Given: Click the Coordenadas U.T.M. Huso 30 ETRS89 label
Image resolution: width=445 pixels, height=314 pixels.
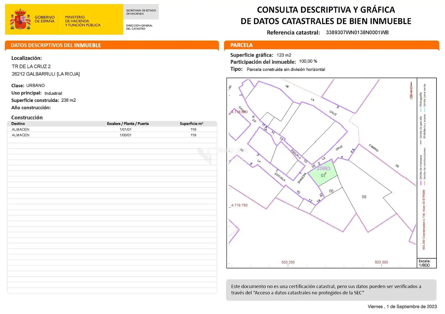Looking at the screenshot, I should (x=424, y=220).
